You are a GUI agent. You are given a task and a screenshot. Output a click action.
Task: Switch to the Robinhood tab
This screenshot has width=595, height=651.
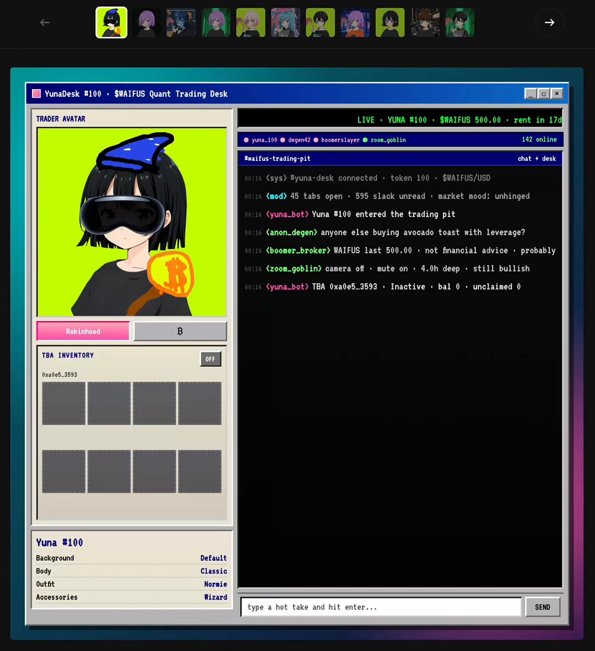(x=83, y=332)
